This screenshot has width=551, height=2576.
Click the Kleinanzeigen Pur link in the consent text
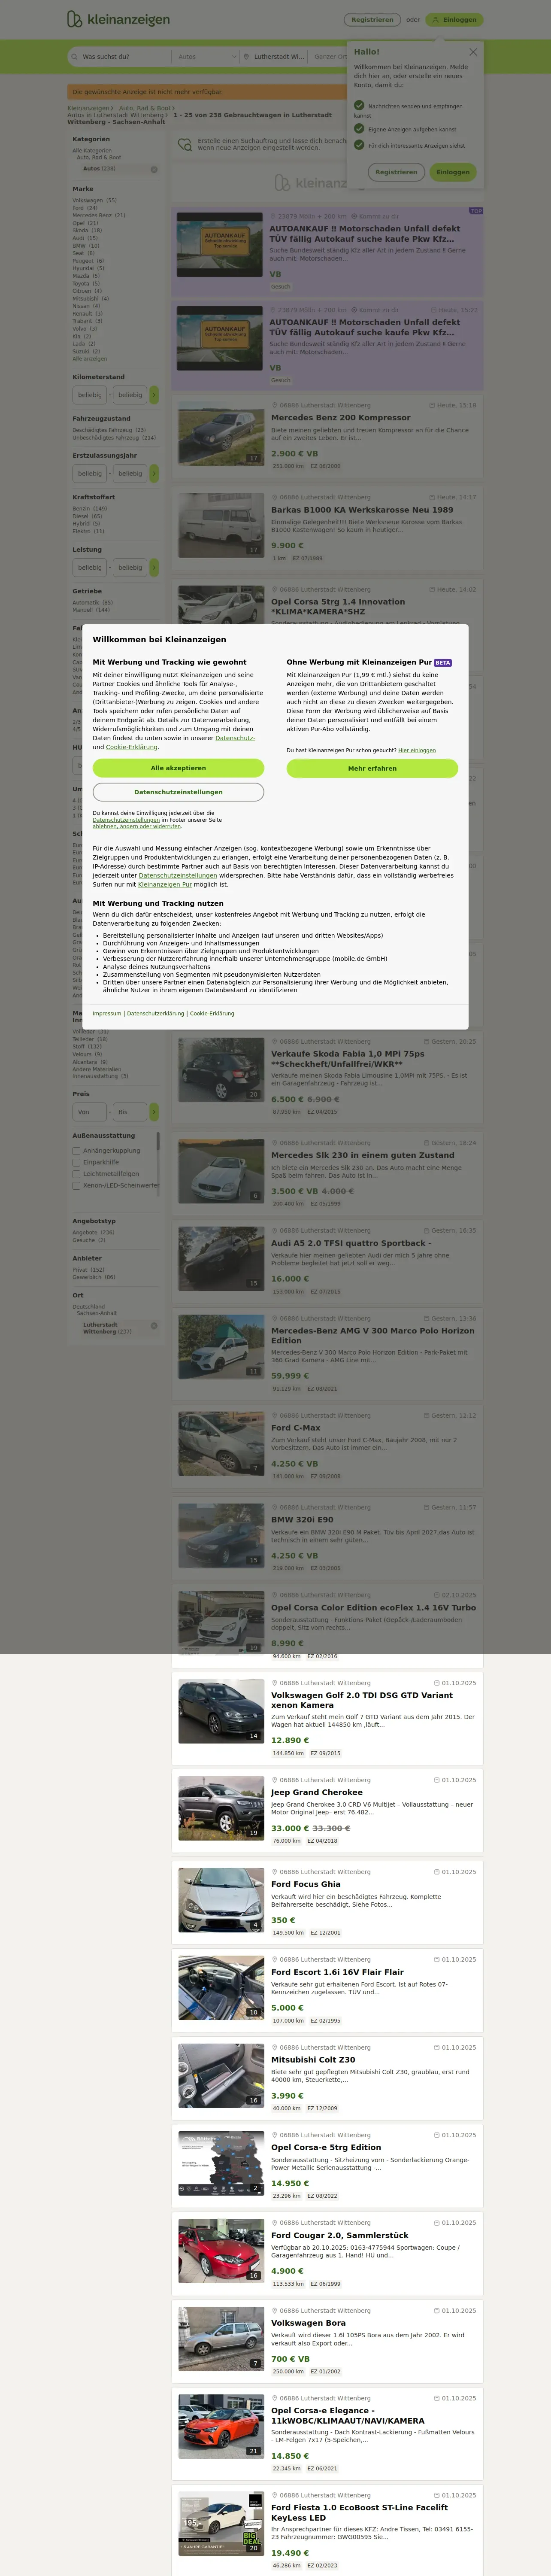pos(165,884)
